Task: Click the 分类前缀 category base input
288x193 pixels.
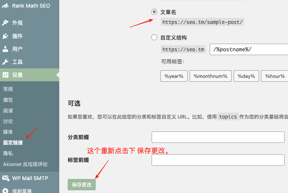Action: click(218, 137)
